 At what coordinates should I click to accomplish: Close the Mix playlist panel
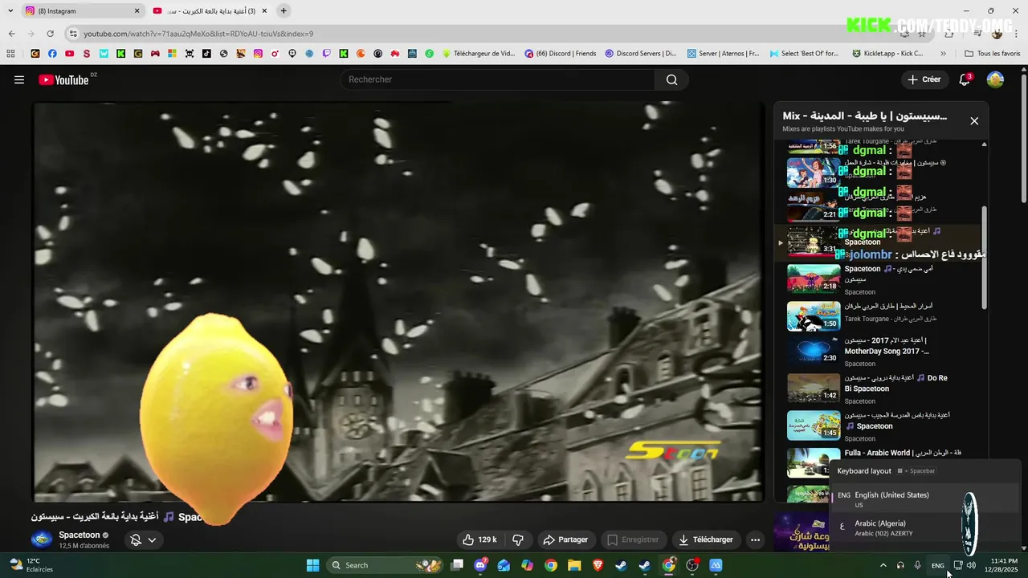(974, 121)
